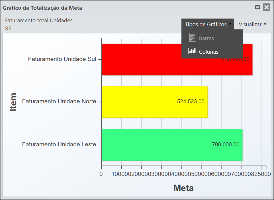Click the maximize window icon
The width and height of the screenshot is (274, 200).
pyautogui.click(x=257, y=7)
